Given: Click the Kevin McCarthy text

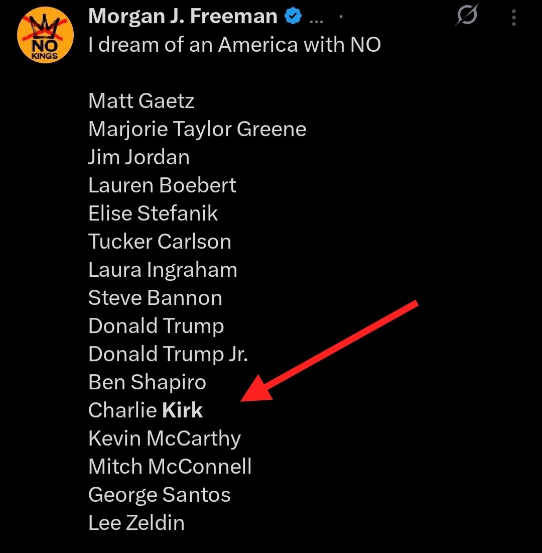Looking at the screenshot, I should [165, 438].
